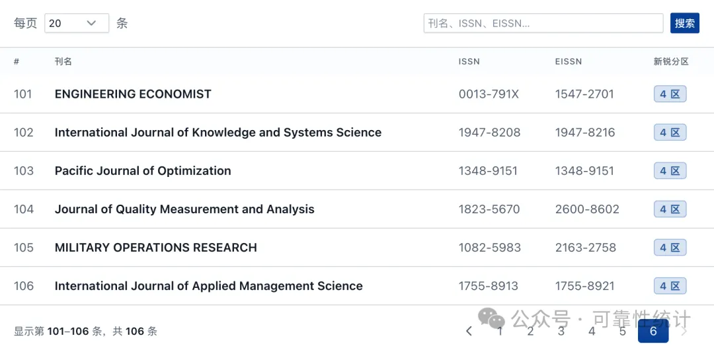
Task: Click the 4 区 badge for Pacific Journal of Optimization
Action: (x=670, y=170)
